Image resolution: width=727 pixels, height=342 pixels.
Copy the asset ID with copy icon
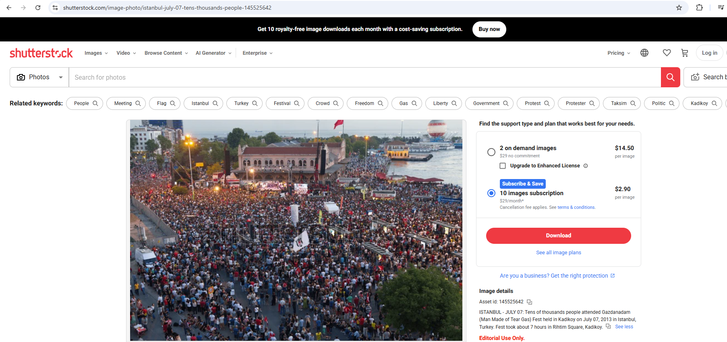530,302
